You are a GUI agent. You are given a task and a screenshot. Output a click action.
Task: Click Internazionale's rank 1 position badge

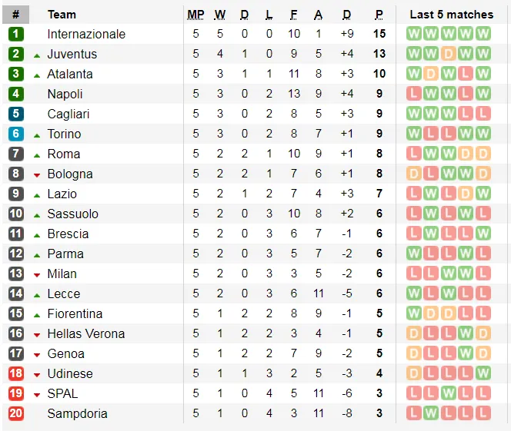tap(16, 34)
